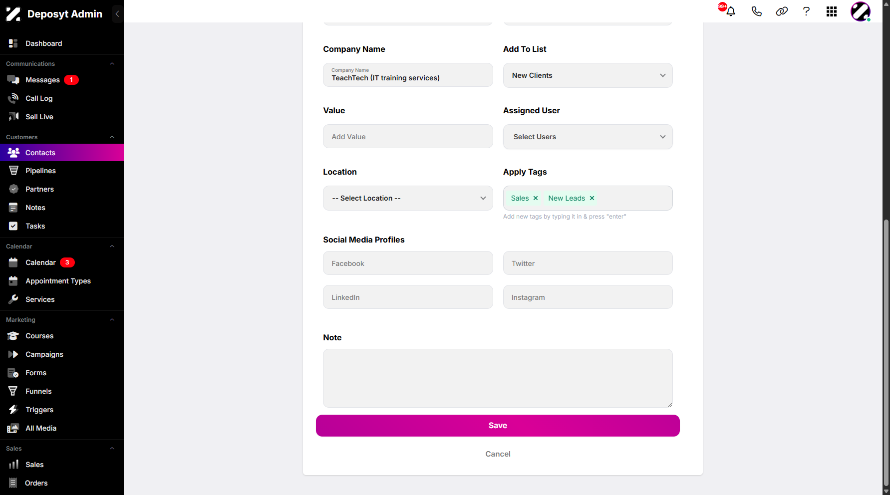Image resolution: width=890 pixels, height=495 pixels.
Task: Click the Deposyt logo icon
Action: pos(13,14)
